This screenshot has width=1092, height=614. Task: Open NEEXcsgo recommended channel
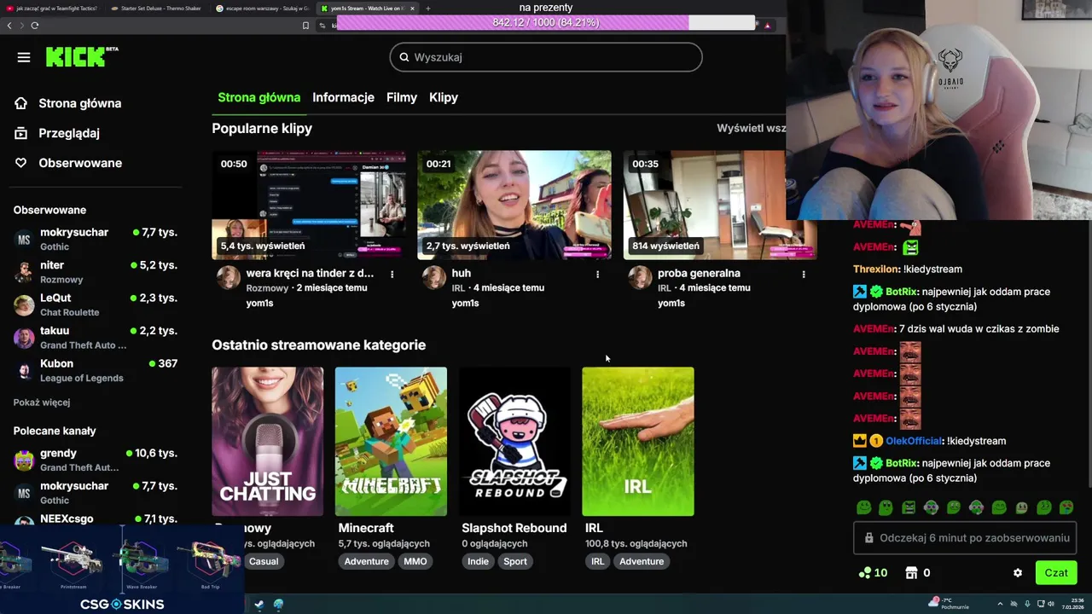[96, 518]
